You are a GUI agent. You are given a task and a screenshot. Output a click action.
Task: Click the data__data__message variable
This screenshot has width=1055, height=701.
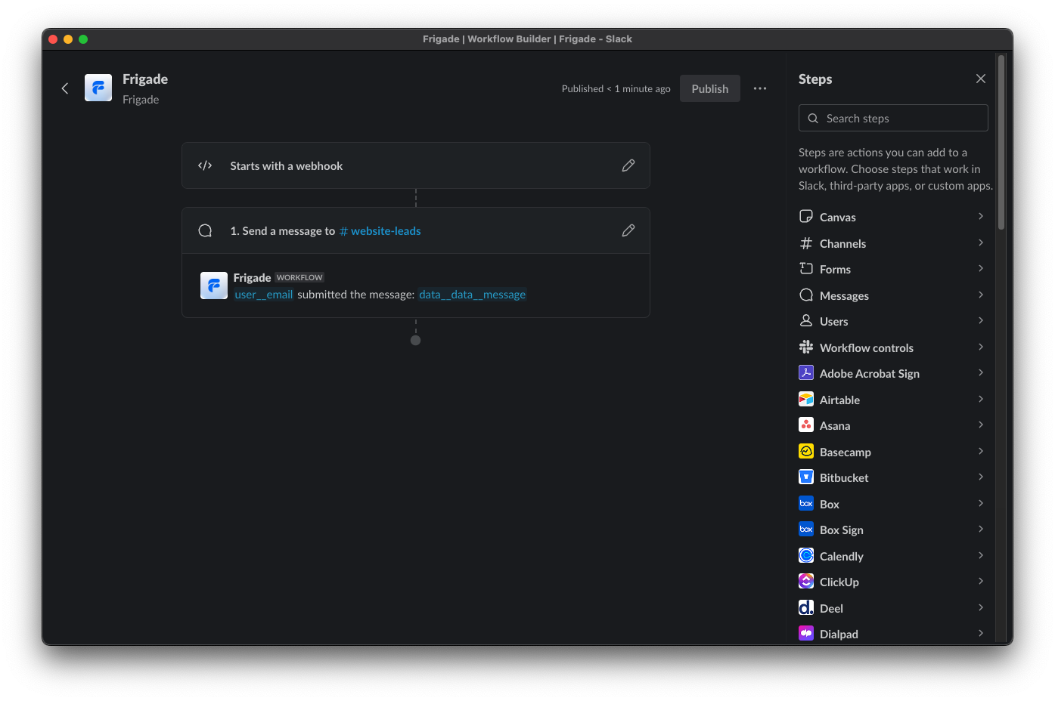coord(472,295)
